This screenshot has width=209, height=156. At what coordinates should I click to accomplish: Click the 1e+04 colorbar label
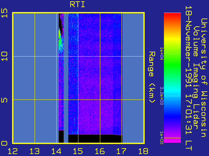click(x=162, y=54)
